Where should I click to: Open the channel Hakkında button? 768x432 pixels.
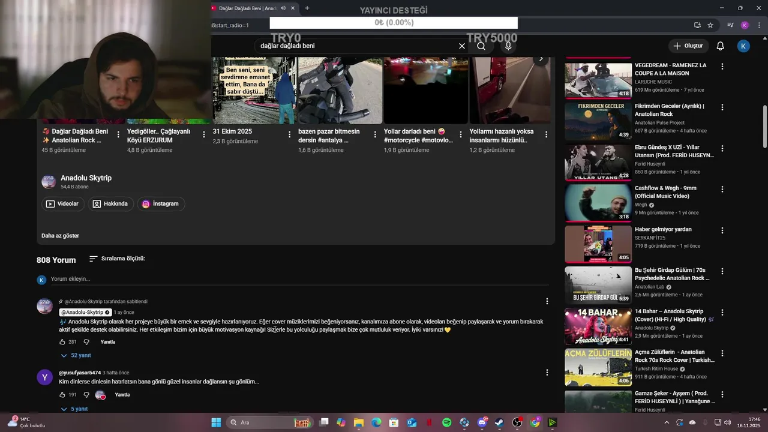click(x=111, y=204)
